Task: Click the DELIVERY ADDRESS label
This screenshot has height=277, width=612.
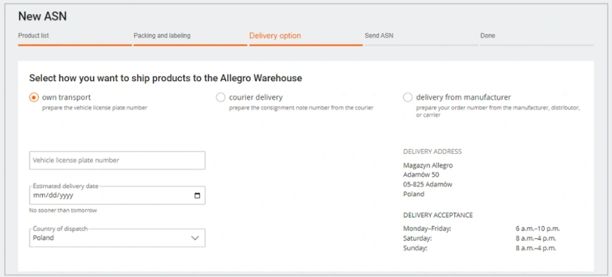Action: tap(433, 151)
